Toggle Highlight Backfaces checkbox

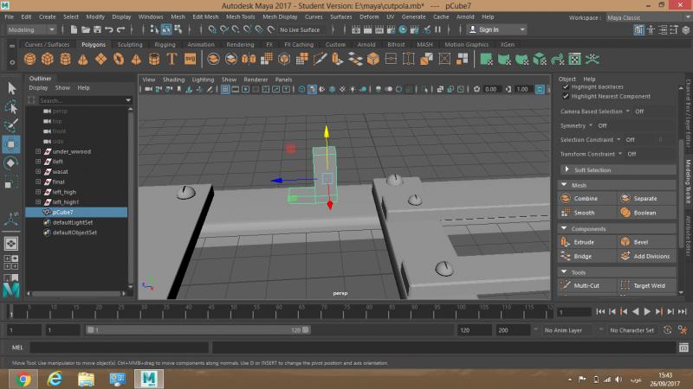coord(566,87)
